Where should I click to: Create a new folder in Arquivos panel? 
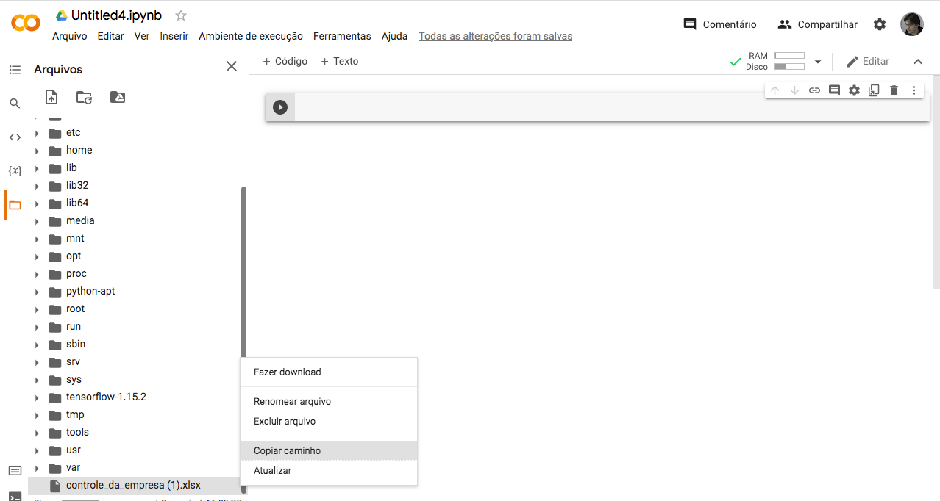(84, 96)
